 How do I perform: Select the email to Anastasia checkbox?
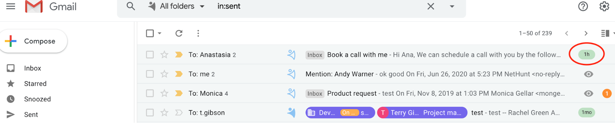[150, 55]
